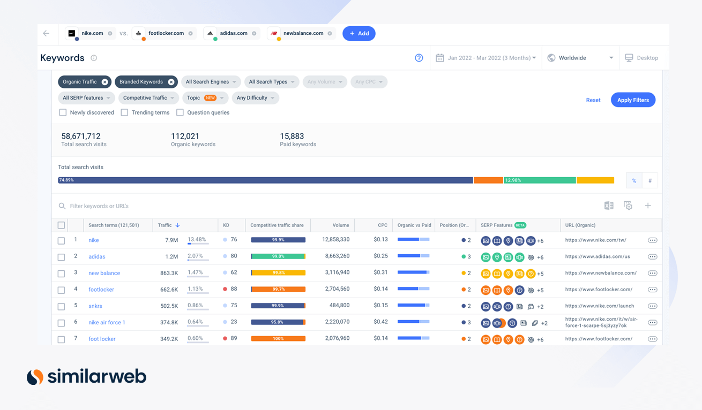Expand Any Difficulty dropdown
The image size is (702, 410).
tap(256, 98)
